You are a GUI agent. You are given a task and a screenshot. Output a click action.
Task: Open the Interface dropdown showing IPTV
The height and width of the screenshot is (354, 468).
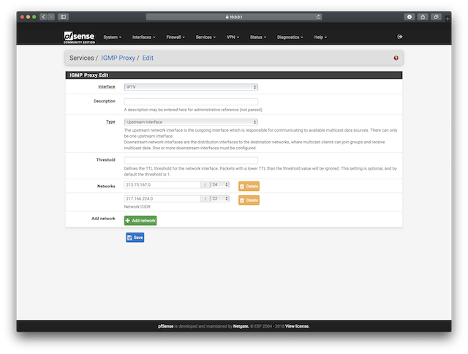point(191,87)
